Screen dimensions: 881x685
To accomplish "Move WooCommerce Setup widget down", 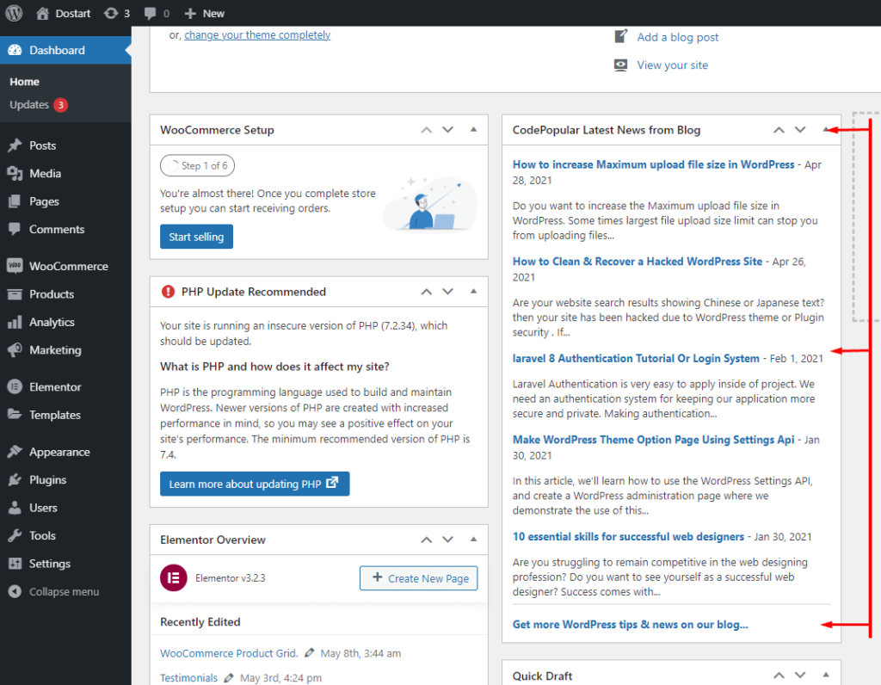I will [x=447, y=130].
